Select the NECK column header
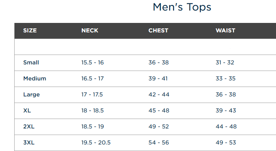The height and width of the screenshot is (151, 276). point(90,31)
